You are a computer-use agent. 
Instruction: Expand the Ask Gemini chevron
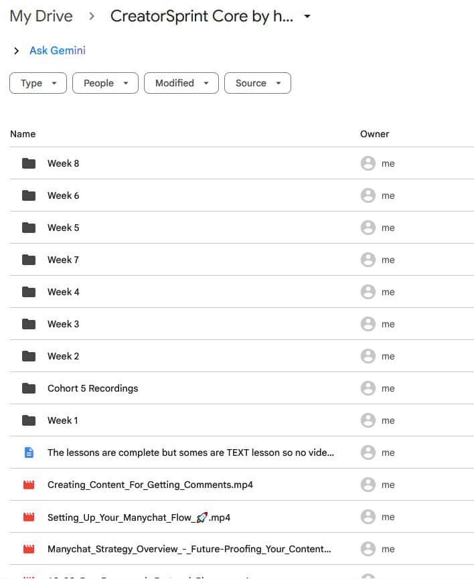16,51
